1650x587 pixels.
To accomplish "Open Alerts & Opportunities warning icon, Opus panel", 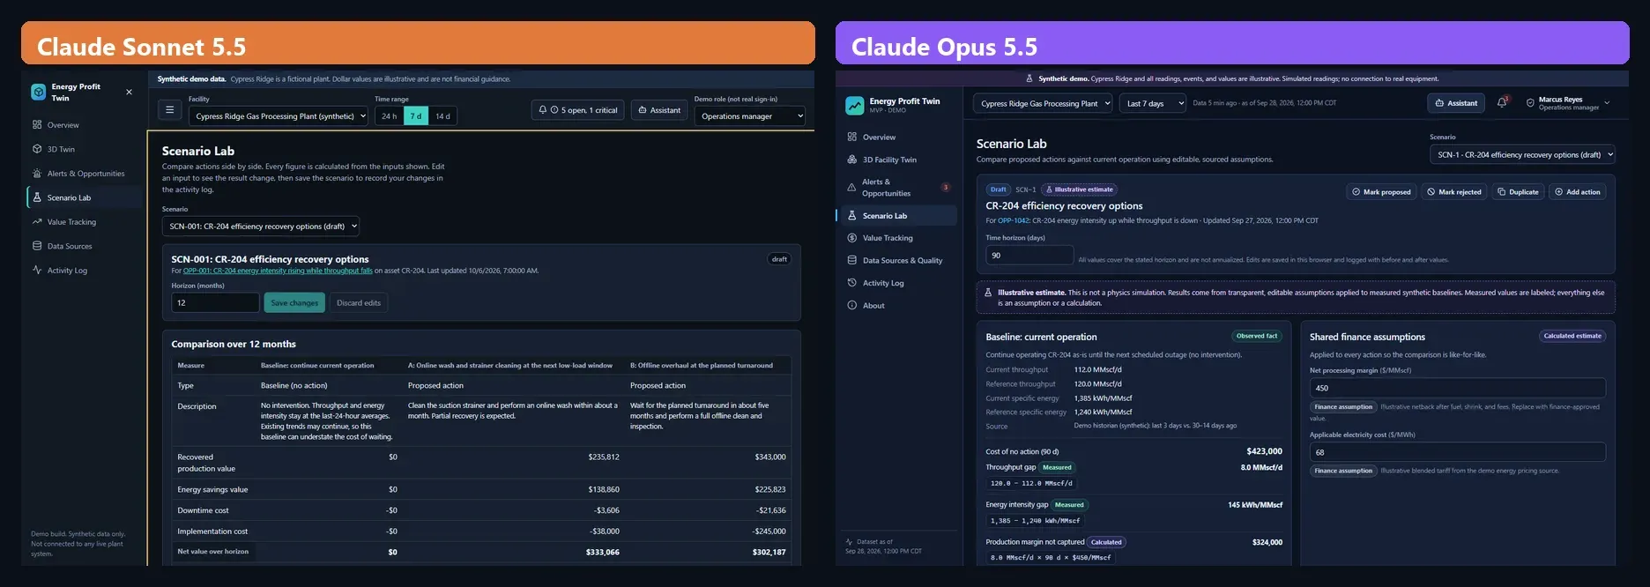I will pos(851,187).
